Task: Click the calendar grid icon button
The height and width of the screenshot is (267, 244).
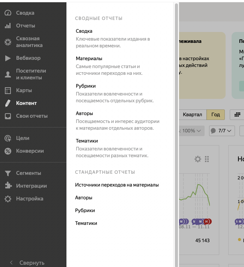Action: coord(237,115)
